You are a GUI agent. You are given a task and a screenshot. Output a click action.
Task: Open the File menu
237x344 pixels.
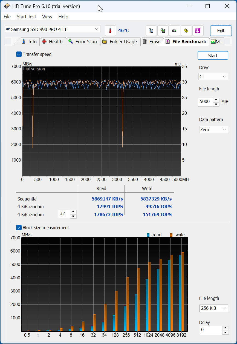point(7,17)
